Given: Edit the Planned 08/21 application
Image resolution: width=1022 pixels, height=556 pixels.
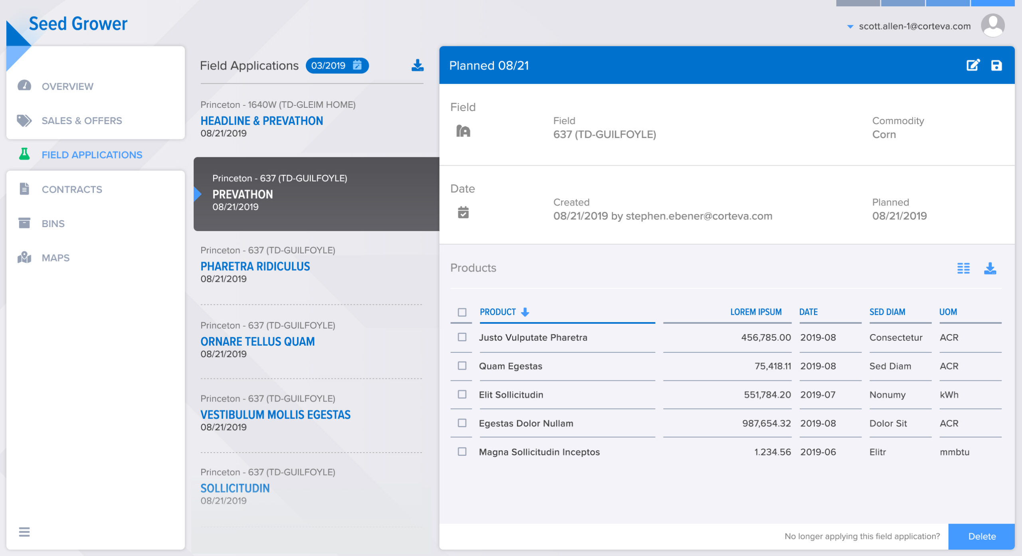Looking at the screenshot, I should (973, 65).
